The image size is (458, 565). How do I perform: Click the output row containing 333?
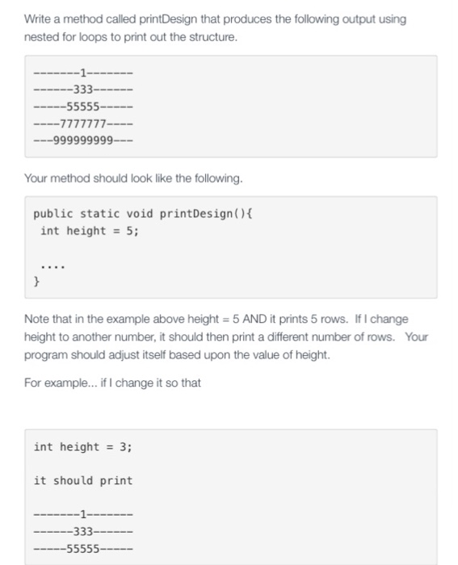coord(83,89)
